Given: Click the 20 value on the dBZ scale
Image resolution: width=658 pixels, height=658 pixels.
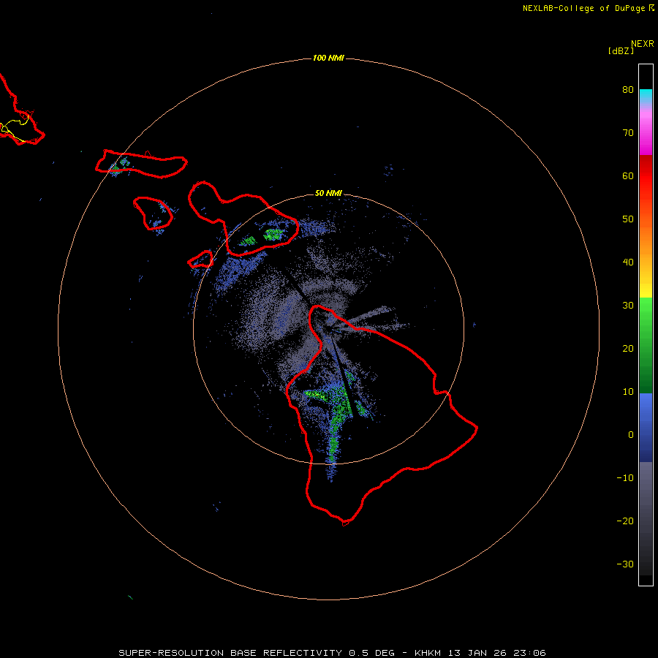Looking at the screenshot, I should pos(628,348).
